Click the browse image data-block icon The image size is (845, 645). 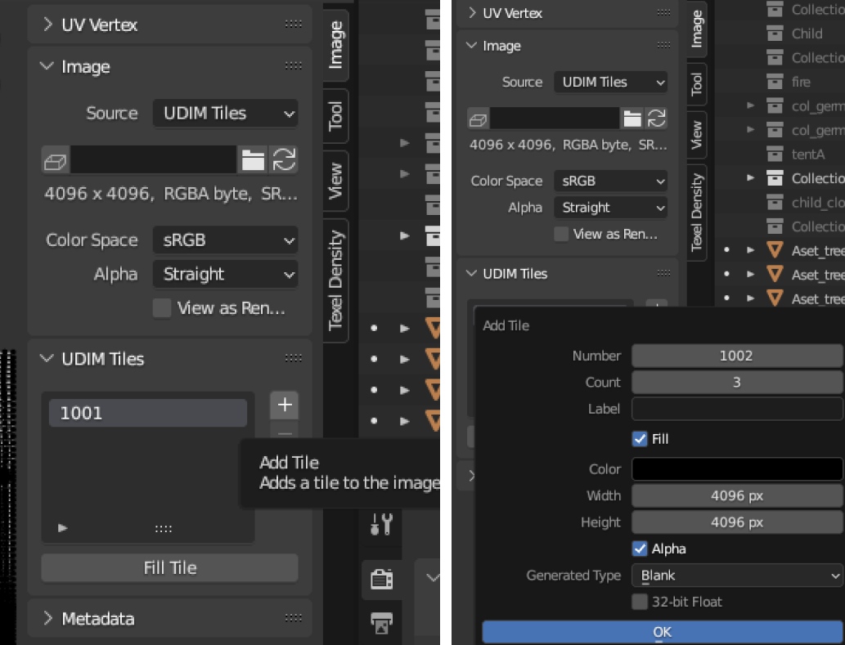point(53,160)
